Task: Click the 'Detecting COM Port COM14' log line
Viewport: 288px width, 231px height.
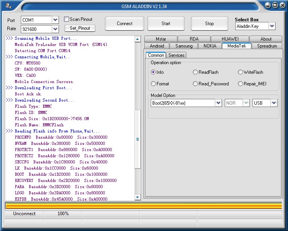Action: click(x=43, y=51)
